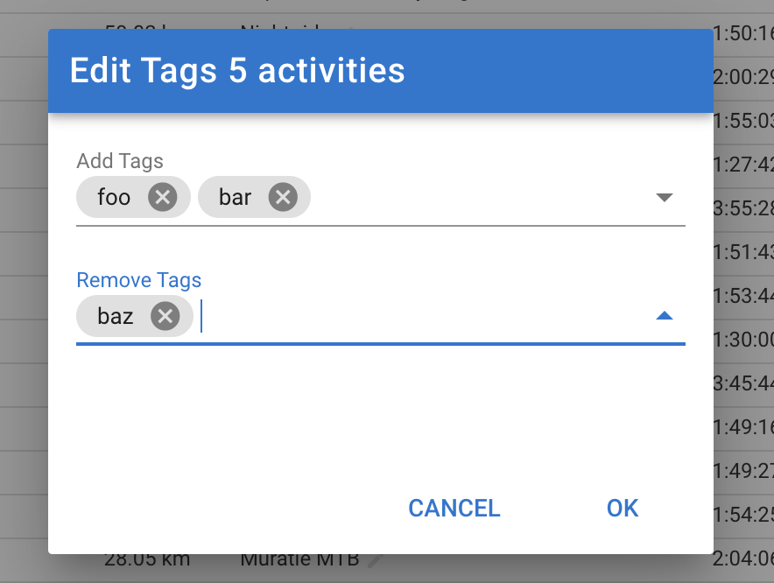Click the 1:27:42 duration entry

[743, 165]
